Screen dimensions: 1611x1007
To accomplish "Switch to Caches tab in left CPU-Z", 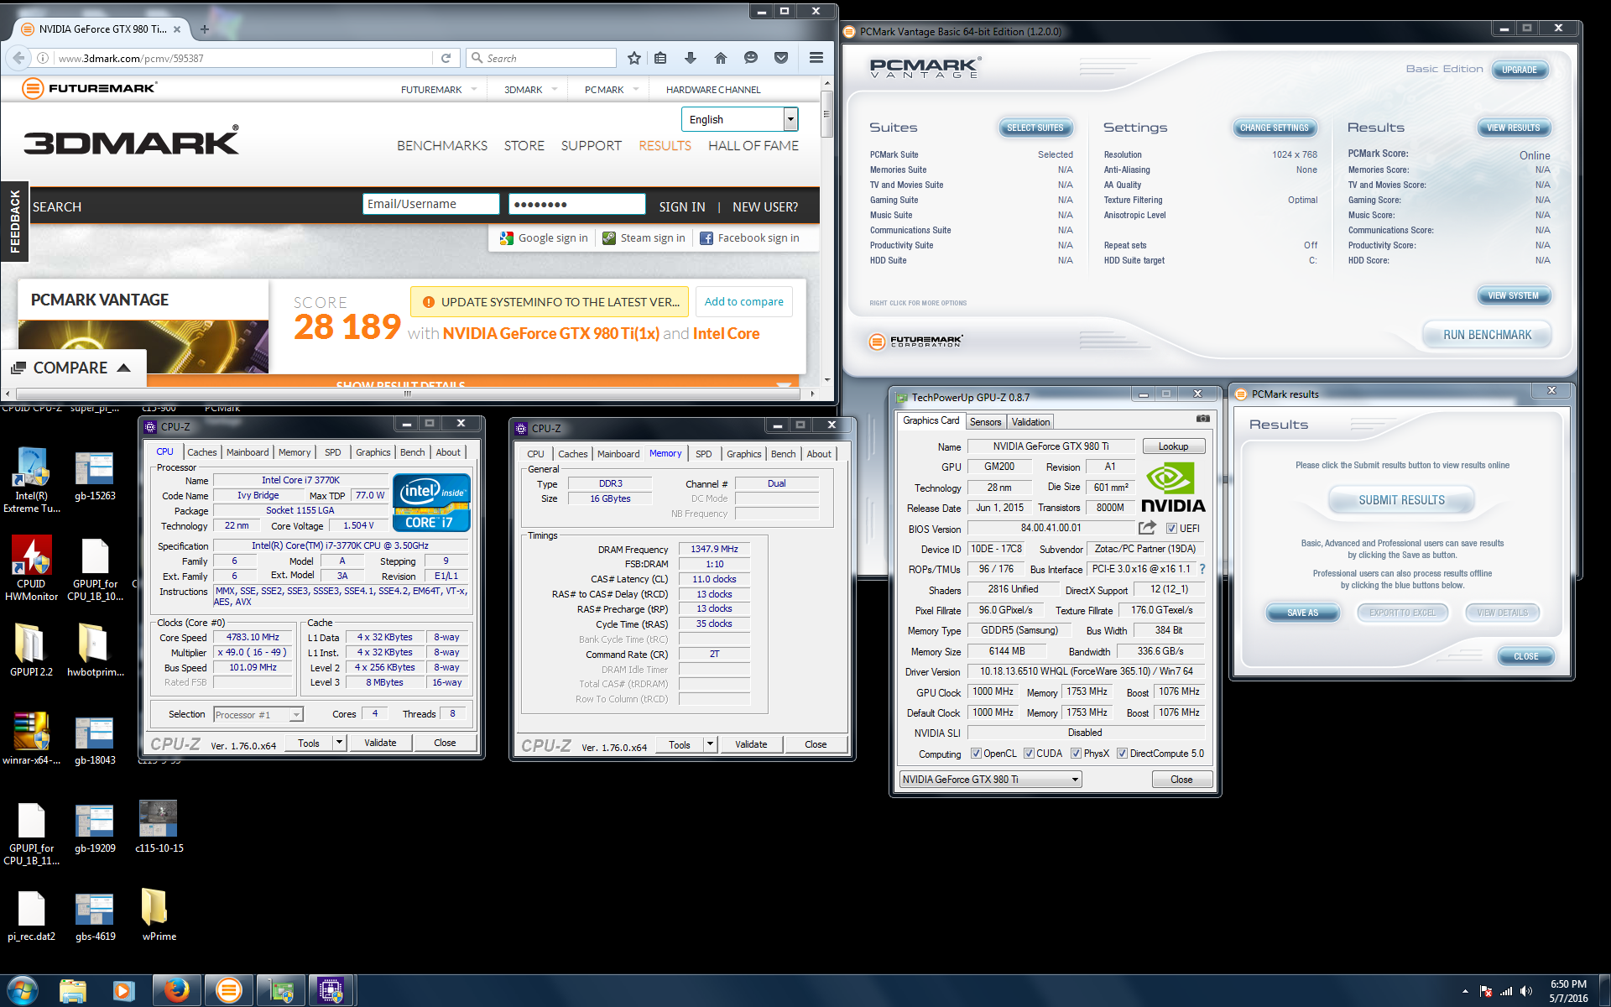I will pyautogui.click(x=201, y=452).
